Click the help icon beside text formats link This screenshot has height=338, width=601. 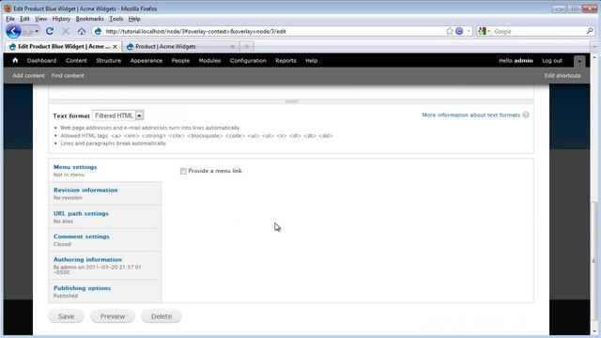[526, 115]
